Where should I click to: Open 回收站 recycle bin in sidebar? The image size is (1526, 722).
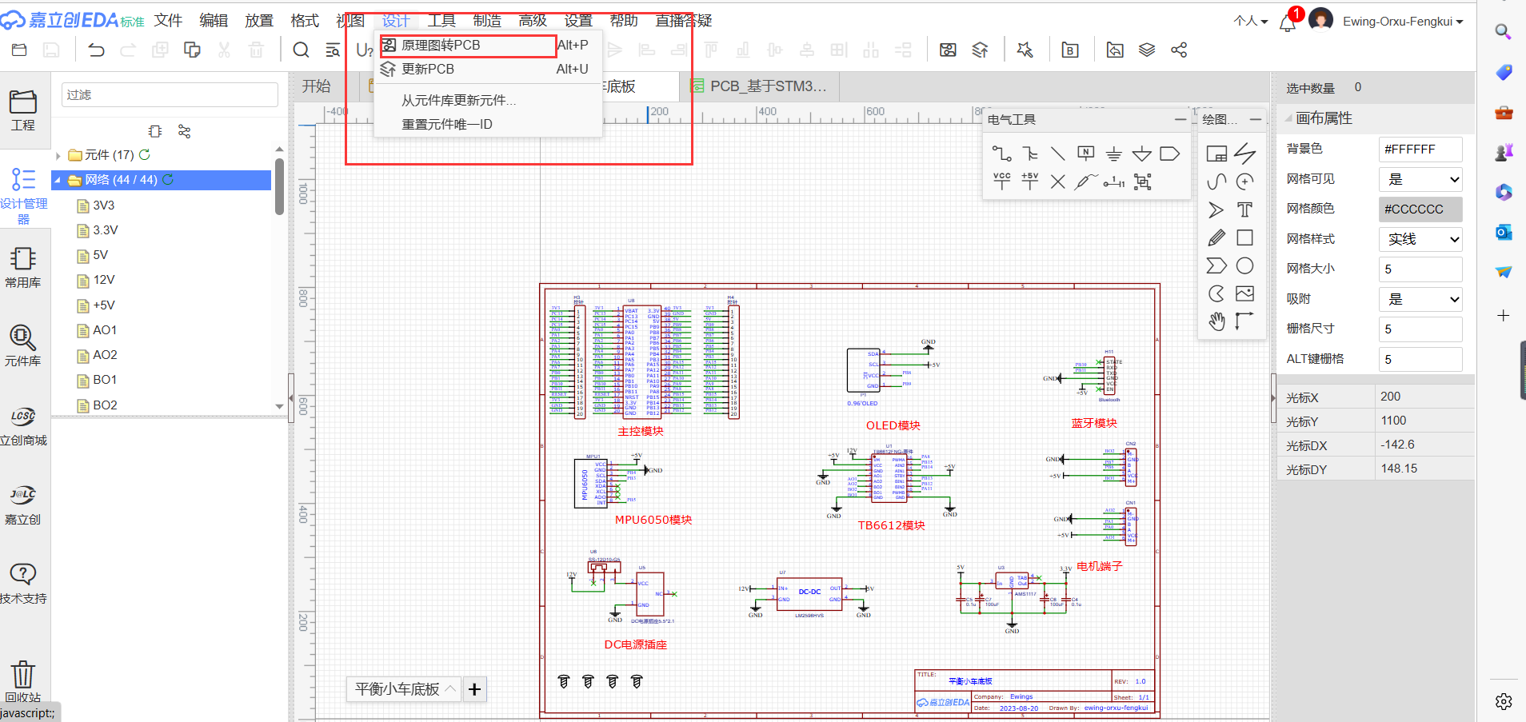22,681
